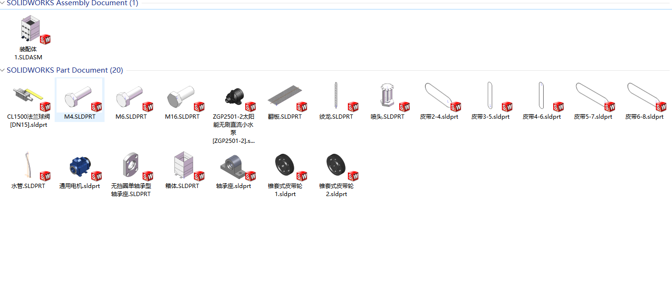Click the file name 皮带3-5.sldprt

click(x=490, y=117)
